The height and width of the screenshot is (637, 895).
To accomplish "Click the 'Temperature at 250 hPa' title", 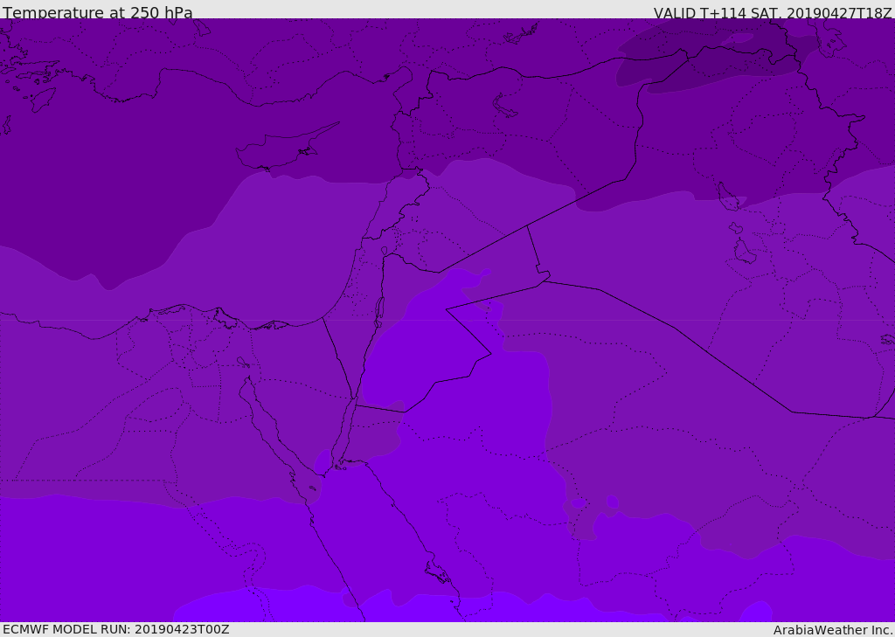I will (x=98, y=12).
